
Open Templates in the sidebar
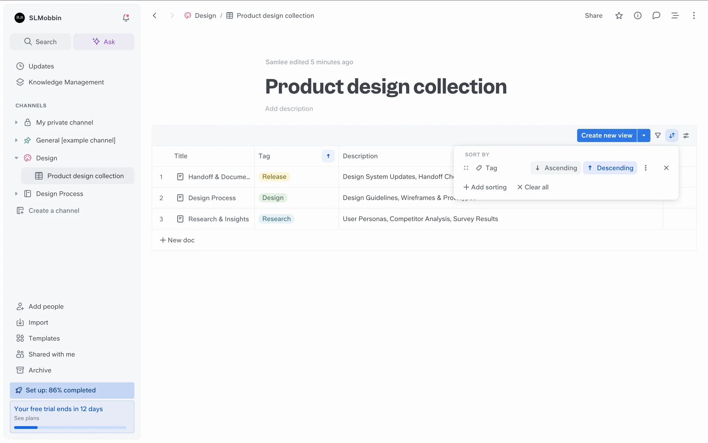44,338
